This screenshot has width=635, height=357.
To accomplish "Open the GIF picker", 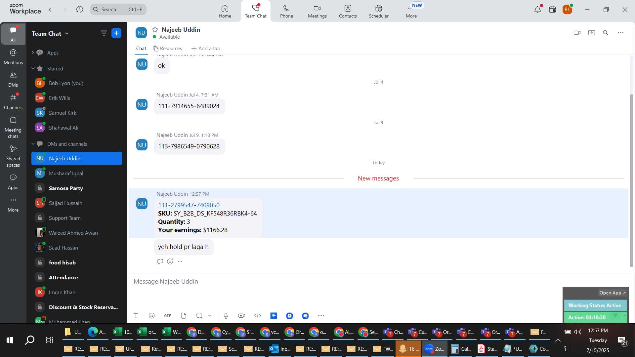I will pos(168,316).
